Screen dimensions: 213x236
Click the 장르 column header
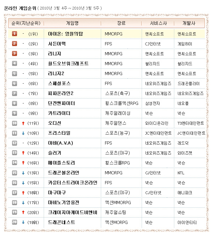(x=121, y=23)
